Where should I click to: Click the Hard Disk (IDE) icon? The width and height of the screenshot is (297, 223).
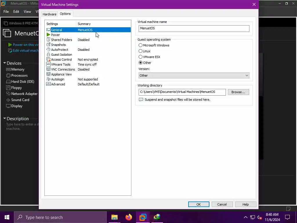point(8,82)
